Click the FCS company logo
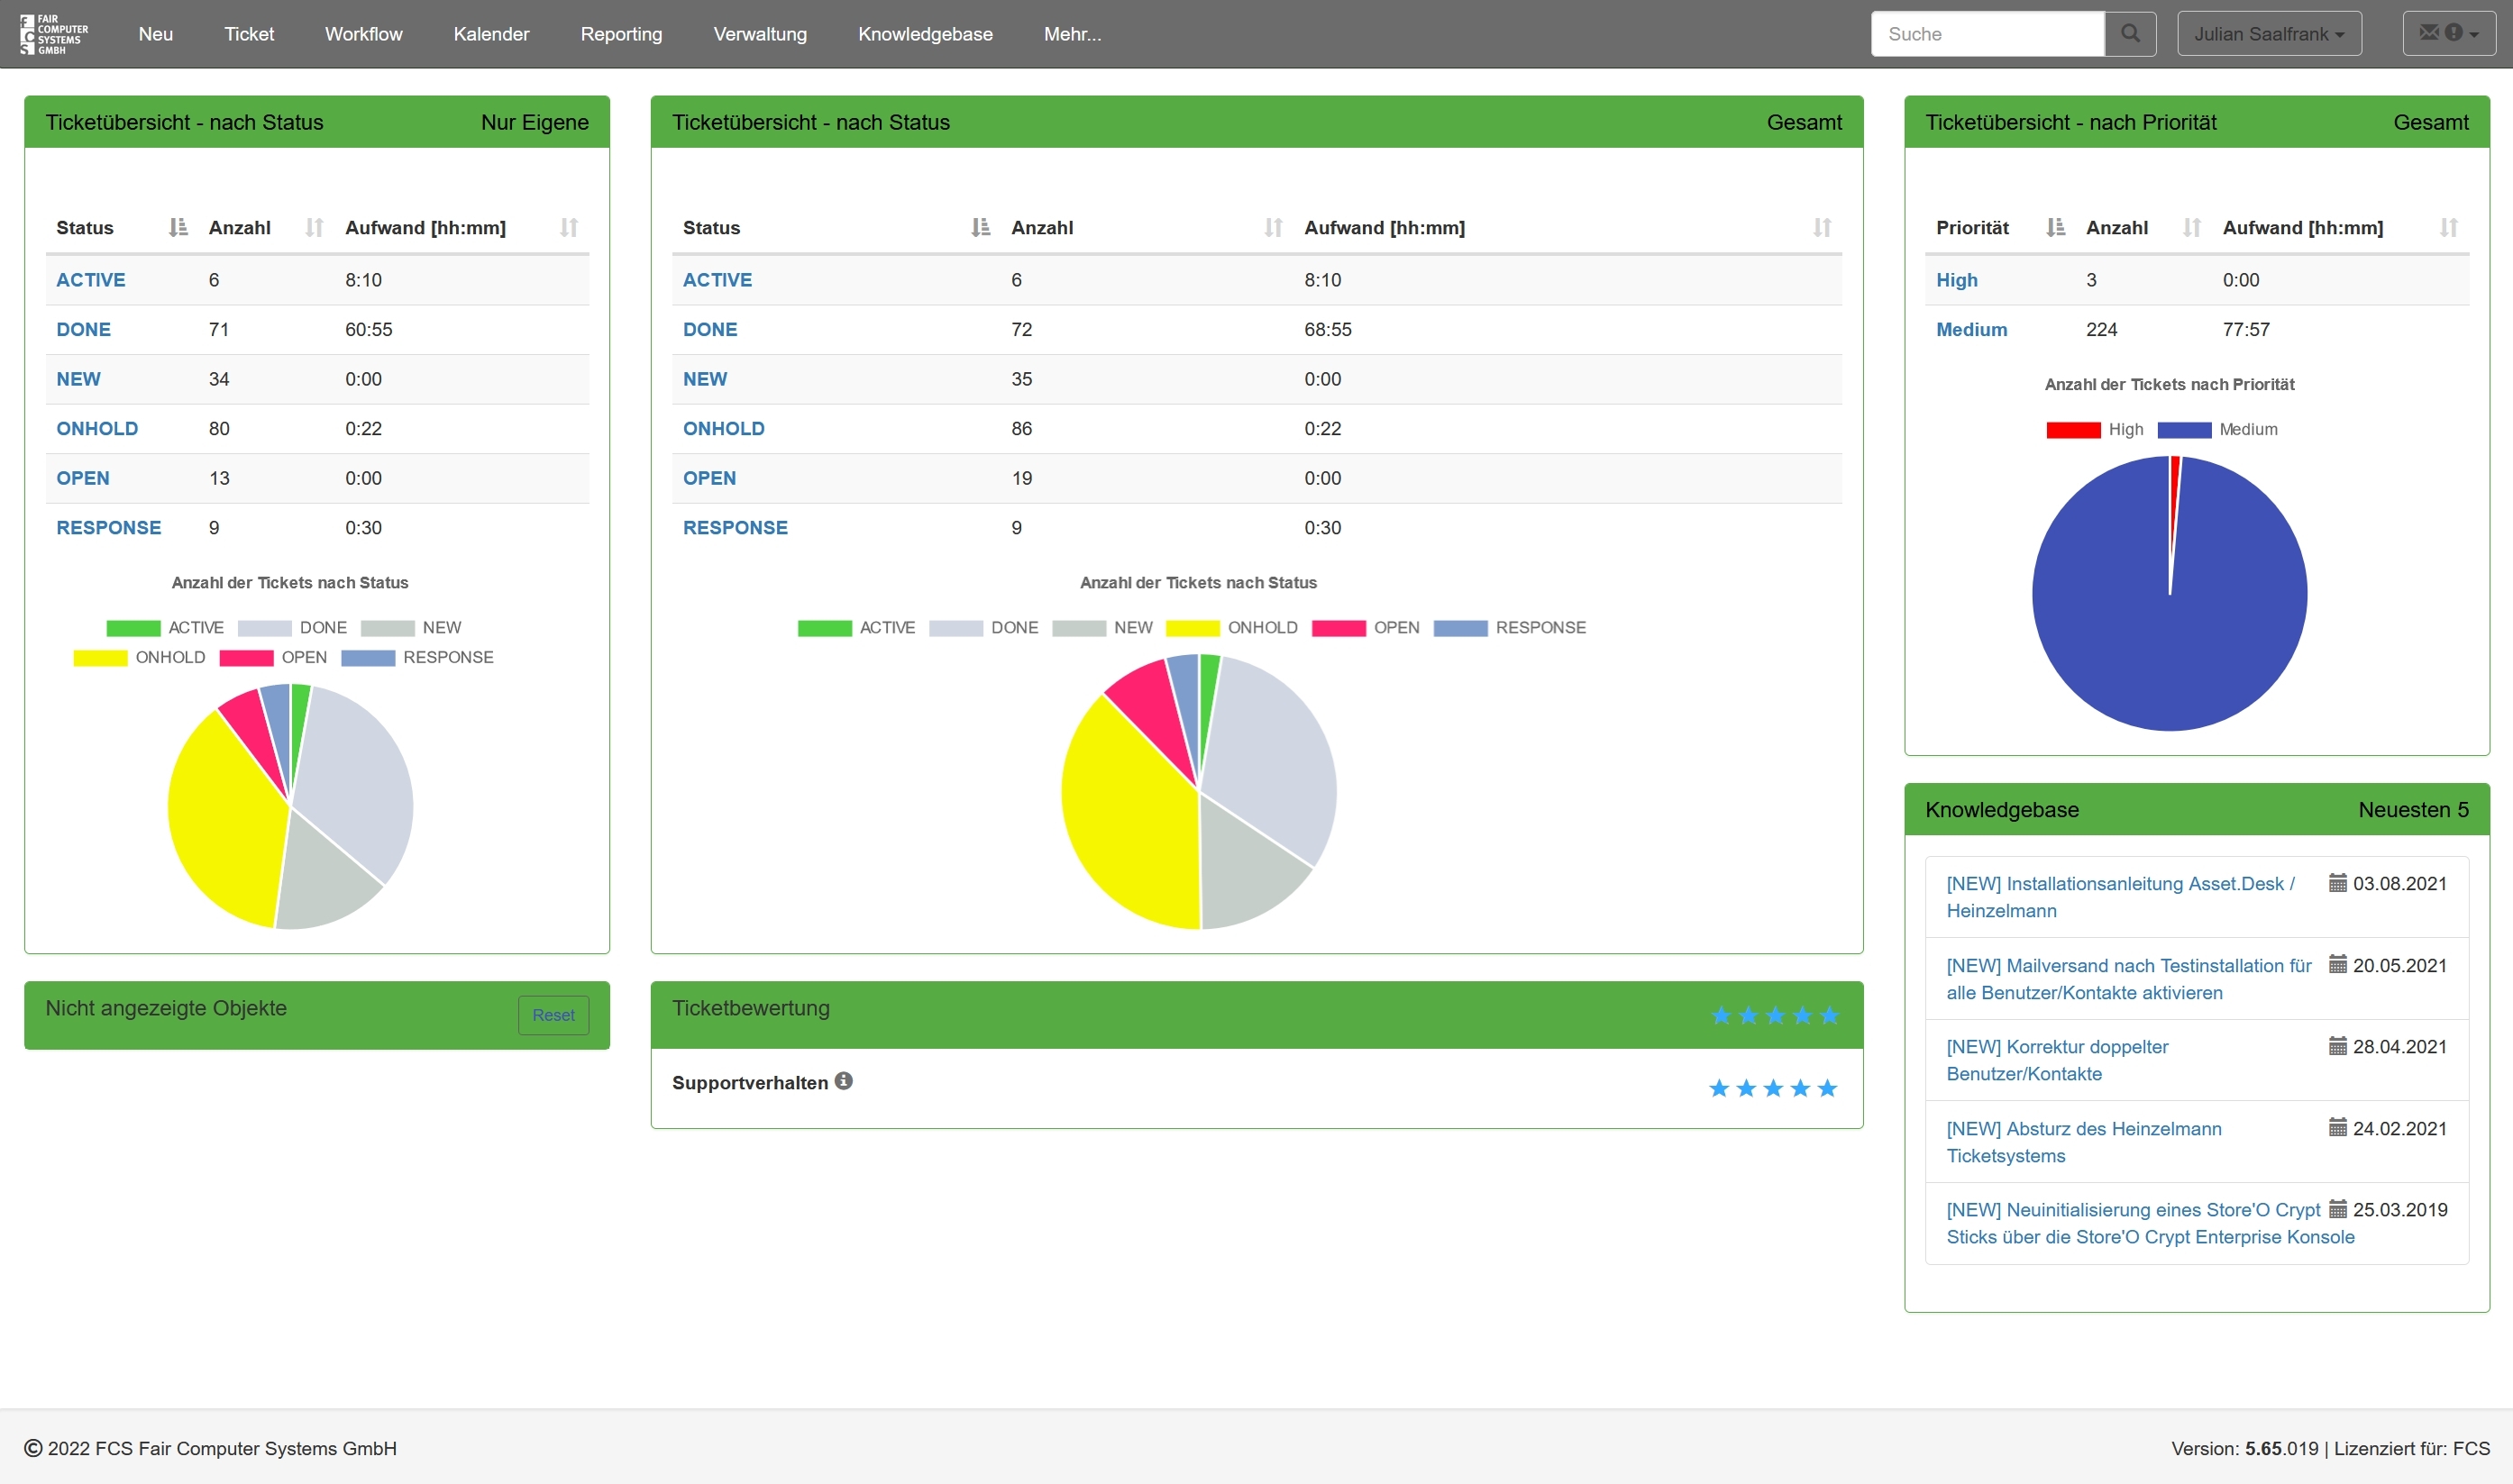Screen dimensions: 2513x1484 click(x=55, y=34)
